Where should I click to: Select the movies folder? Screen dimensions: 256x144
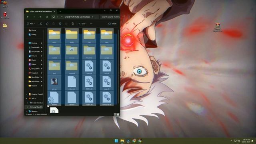point(72,52)
